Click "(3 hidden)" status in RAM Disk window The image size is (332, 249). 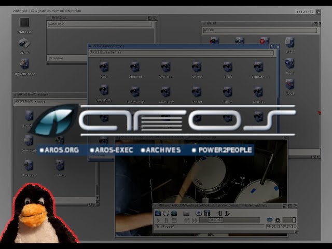click(56, 58)
